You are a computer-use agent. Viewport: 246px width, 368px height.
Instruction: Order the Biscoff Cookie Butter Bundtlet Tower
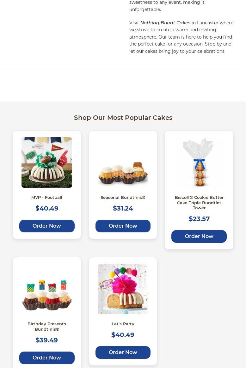[199, 236]
